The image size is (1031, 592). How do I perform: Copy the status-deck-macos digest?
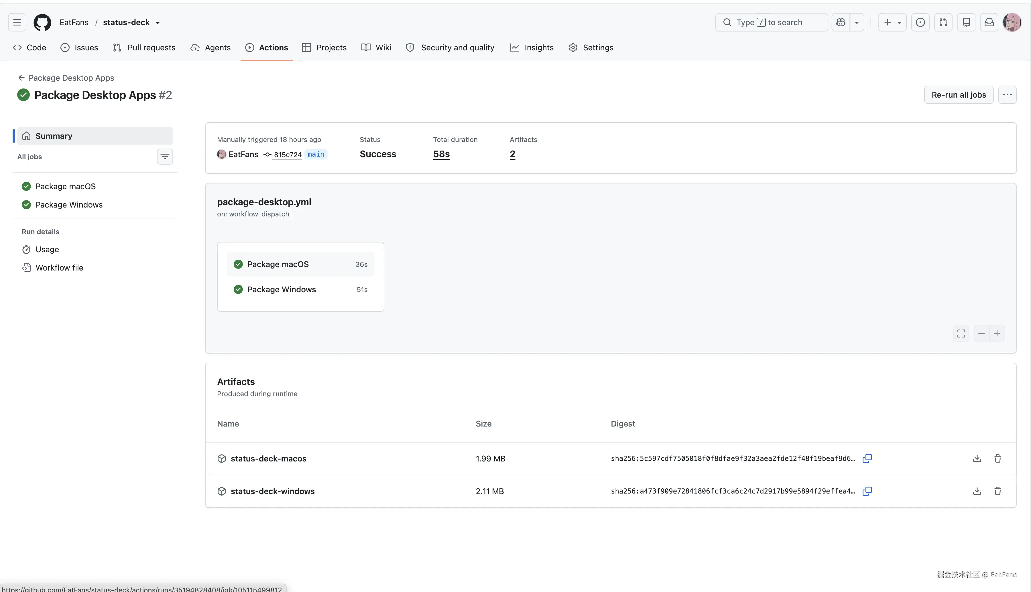[867, 458]
